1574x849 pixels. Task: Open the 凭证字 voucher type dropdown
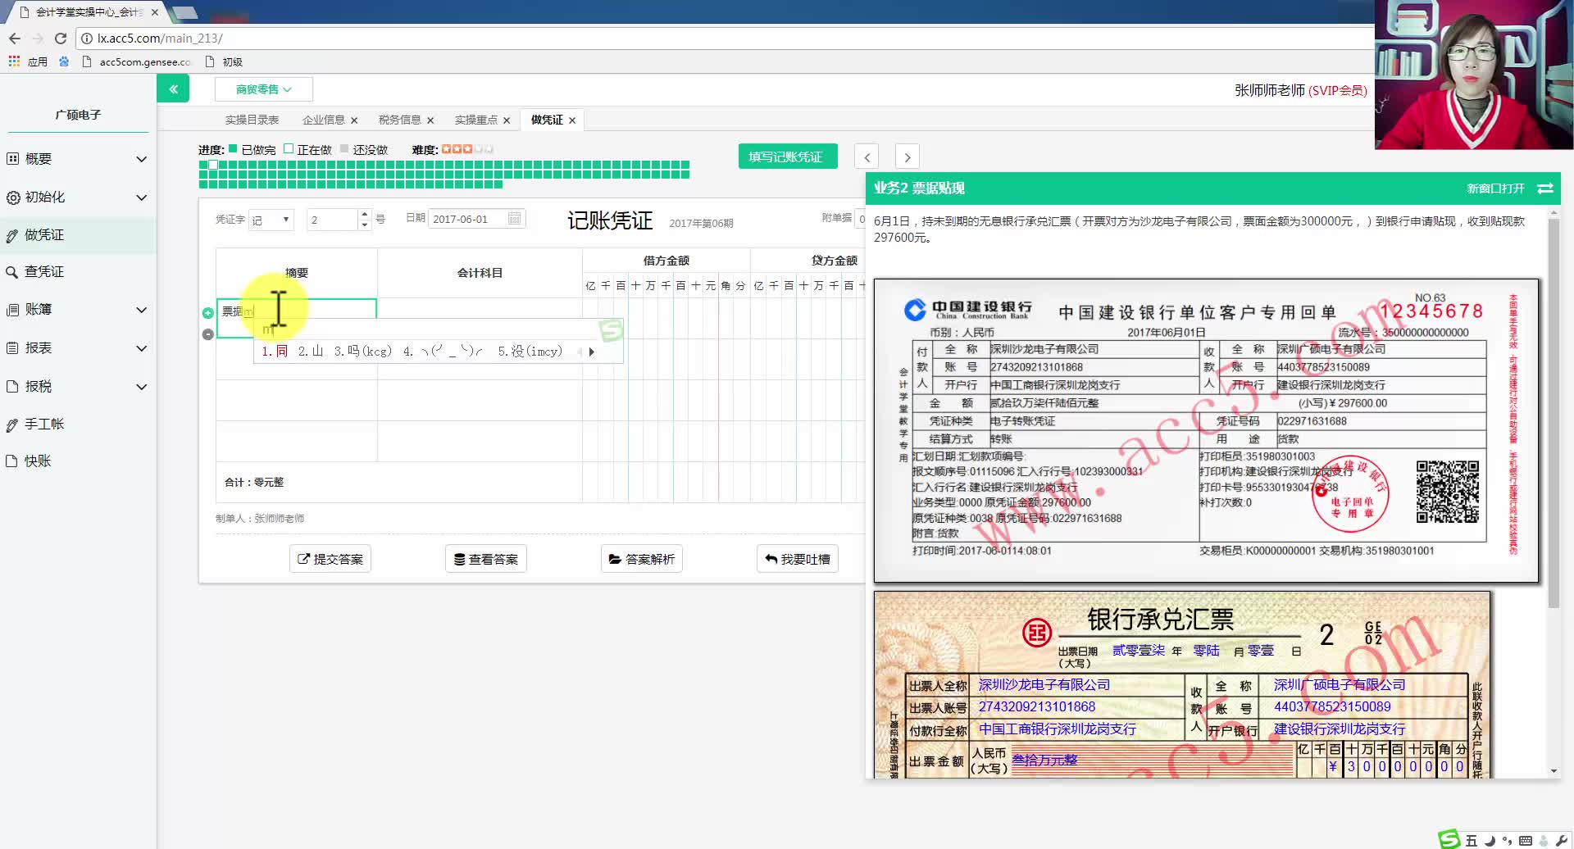point(271,219)
